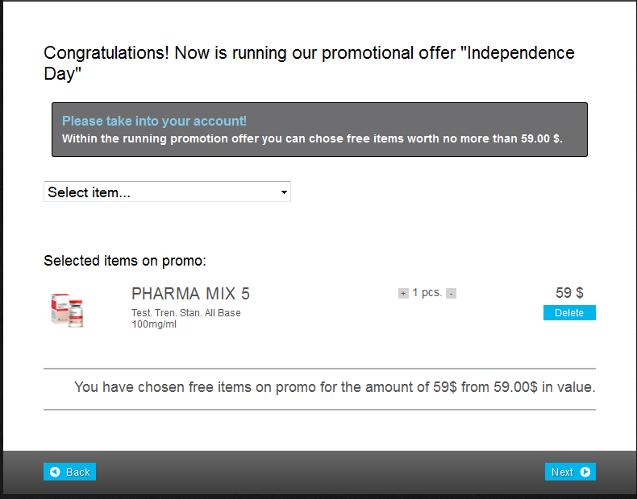Click the Pharma Mix 5 product image
Viewport: 637px width, 499px height.
click(68, 309)
